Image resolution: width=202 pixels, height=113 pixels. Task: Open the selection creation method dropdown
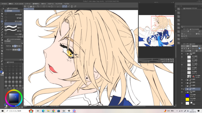[x=21, y=46]
